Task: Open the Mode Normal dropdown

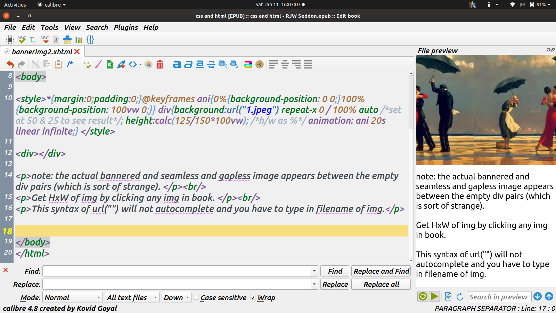Action: (73, 298)
